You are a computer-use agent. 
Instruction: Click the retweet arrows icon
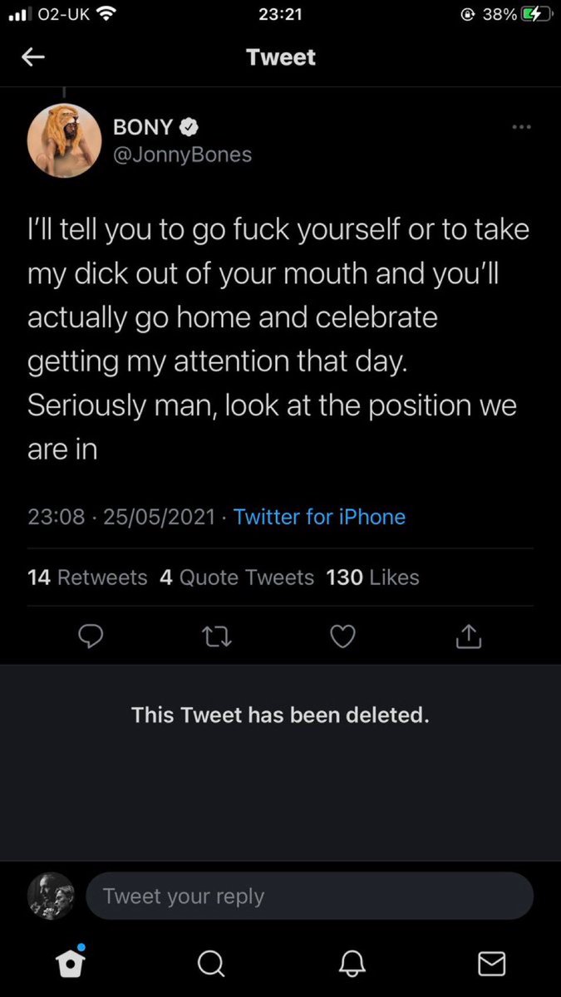coord(216,636)
